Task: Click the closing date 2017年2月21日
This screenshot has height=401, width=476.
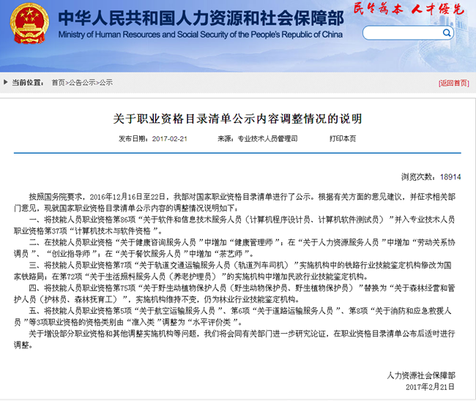Action: (x=430, y=387)
